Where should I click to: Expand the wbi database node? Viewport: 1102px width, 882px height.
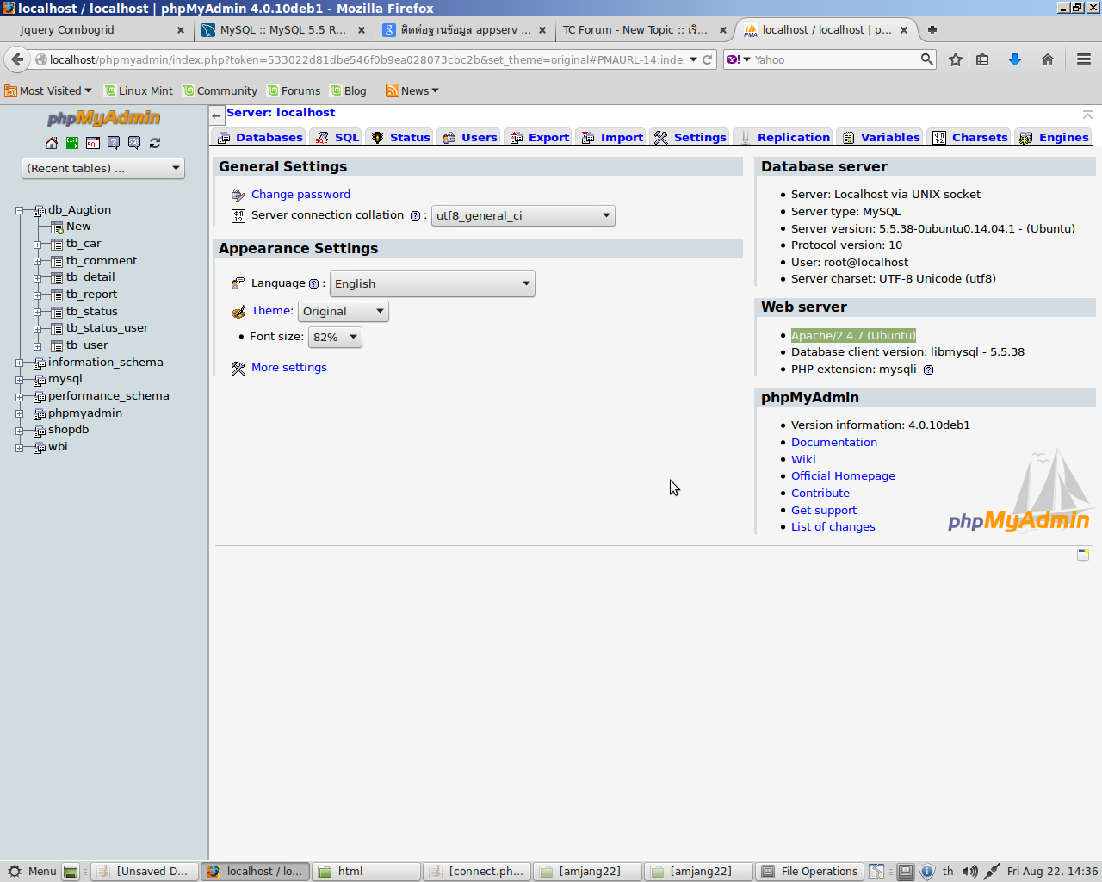pyautogui.click(x=20, y=447)
